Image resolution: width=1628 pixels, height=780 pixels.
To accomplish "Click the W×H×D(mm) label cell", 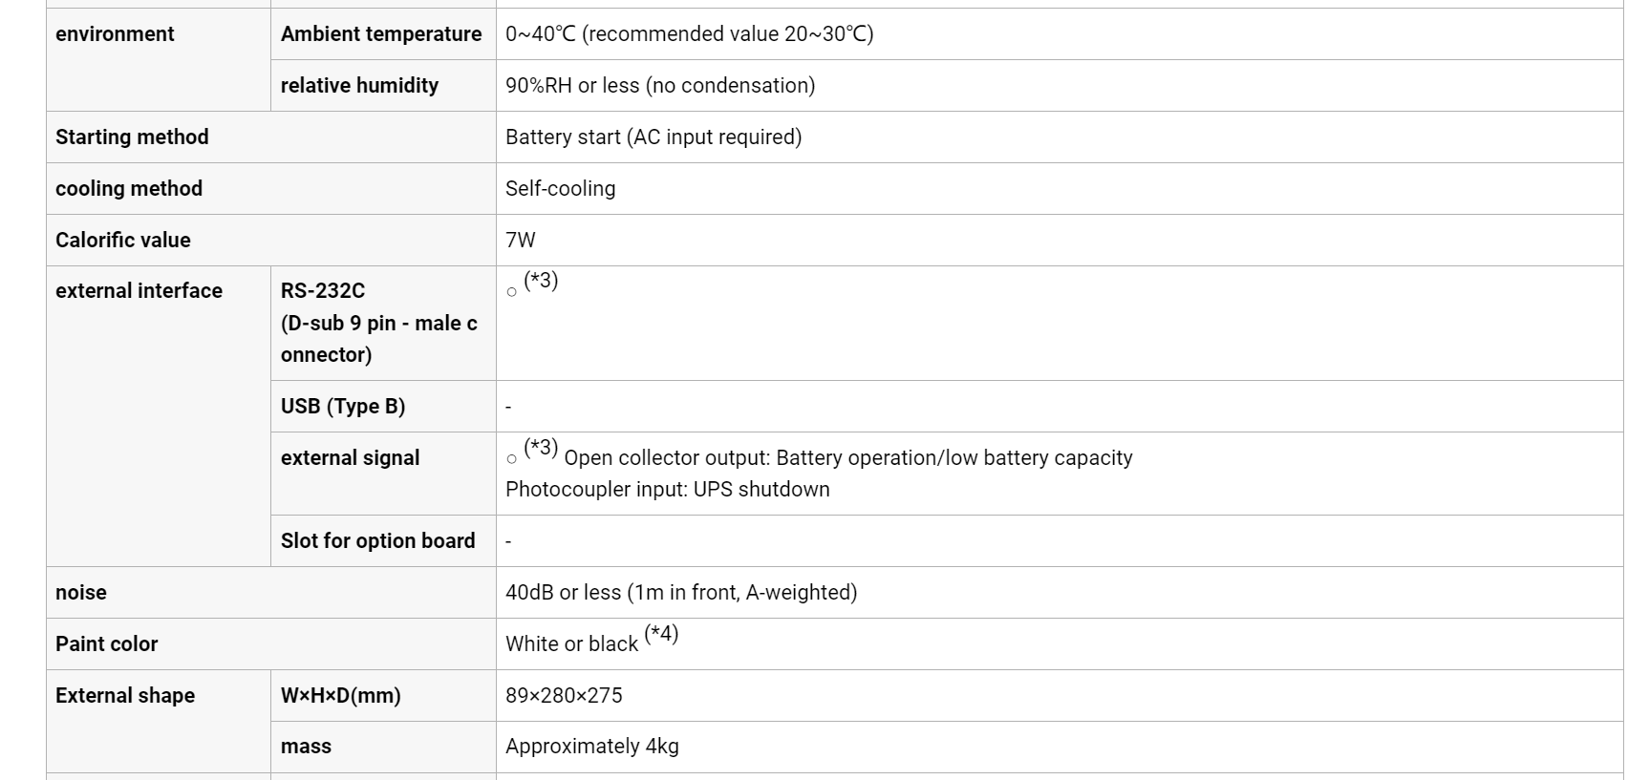I will 383,696.
